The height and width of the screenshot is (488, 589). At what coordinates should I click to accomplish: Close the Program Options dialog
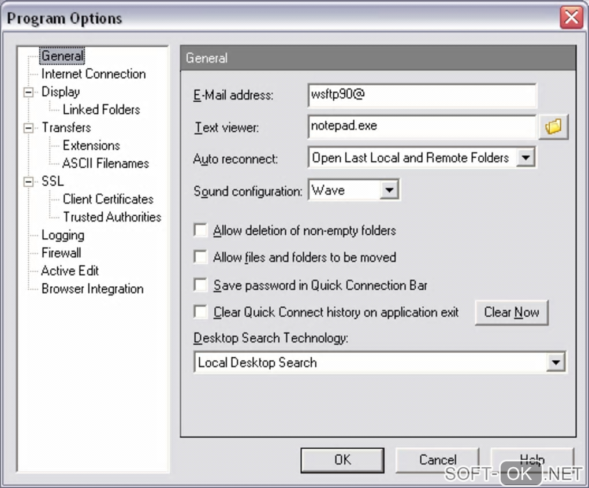[571, 17]
